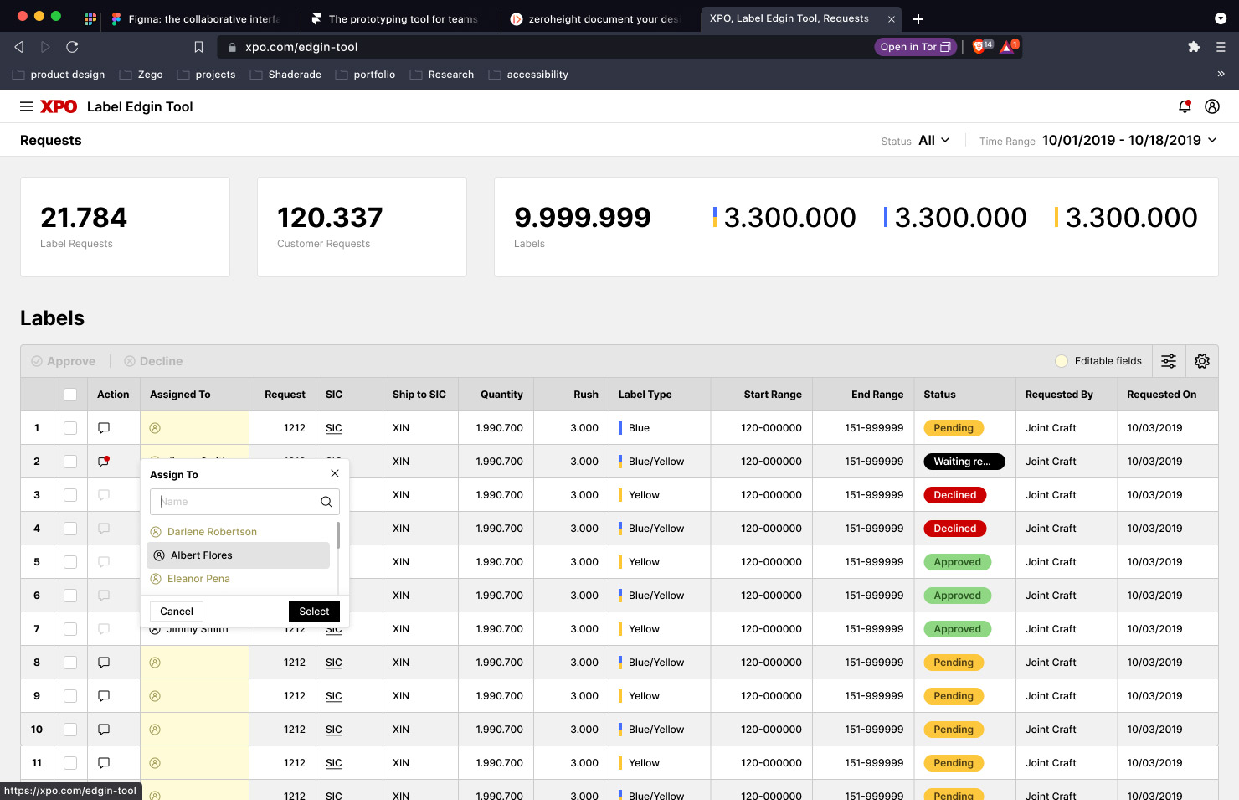The width and height of the screenshot is (1239, 800).
Task: Switch to the Figma browser tab
Action: tap(201, 18)
